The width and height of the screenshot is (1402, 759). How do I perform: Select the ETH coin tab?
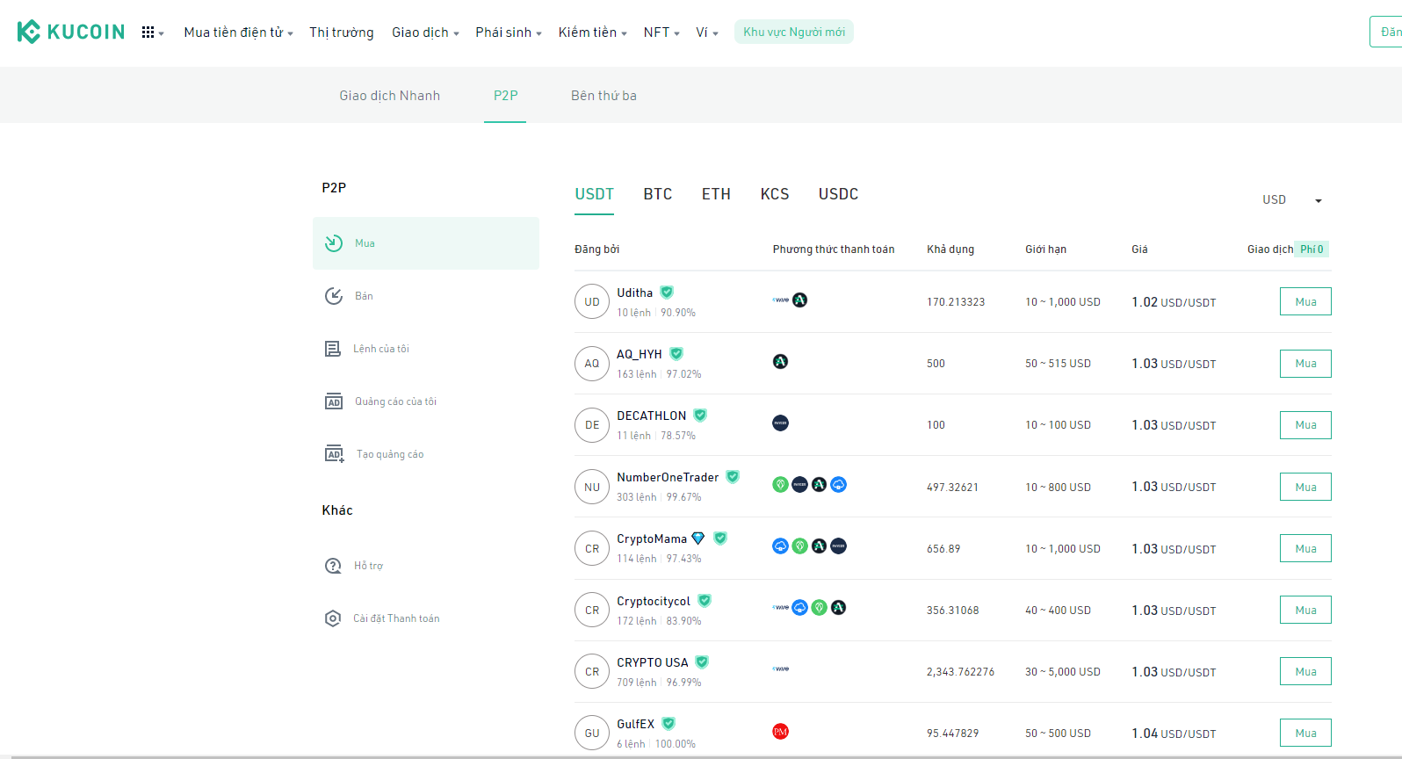click(x=716, y=194)
